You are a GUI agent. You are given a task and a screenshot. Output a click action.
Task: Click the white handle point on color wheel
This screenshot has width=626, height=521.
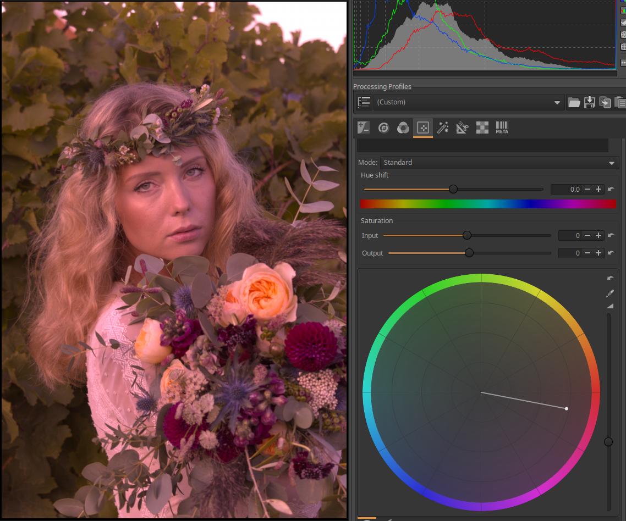567,408
